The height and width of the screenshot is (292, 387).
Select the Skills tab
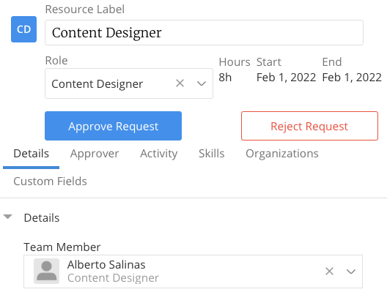[x=212, y=154]
